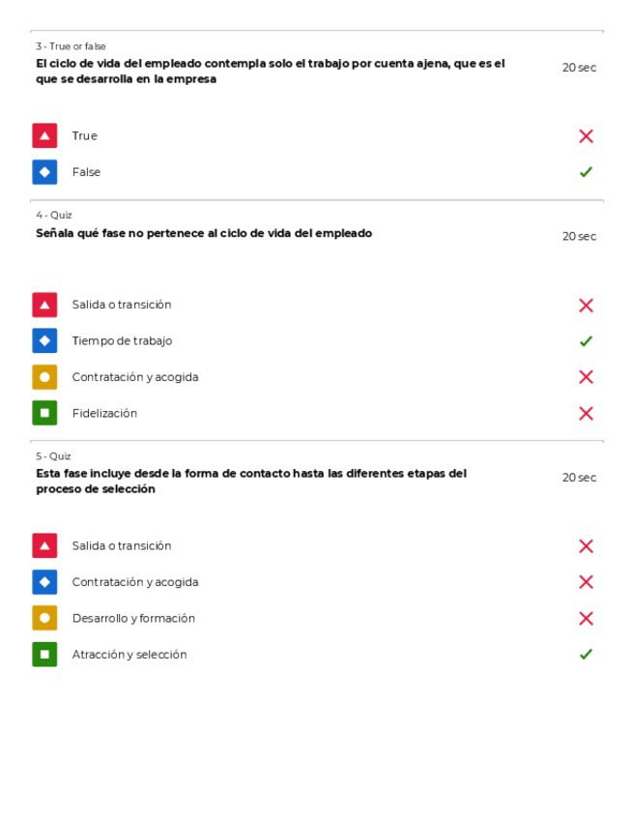
Task: Click yellow circle beside Desarrollo y formación
Action: coord(44,618)
